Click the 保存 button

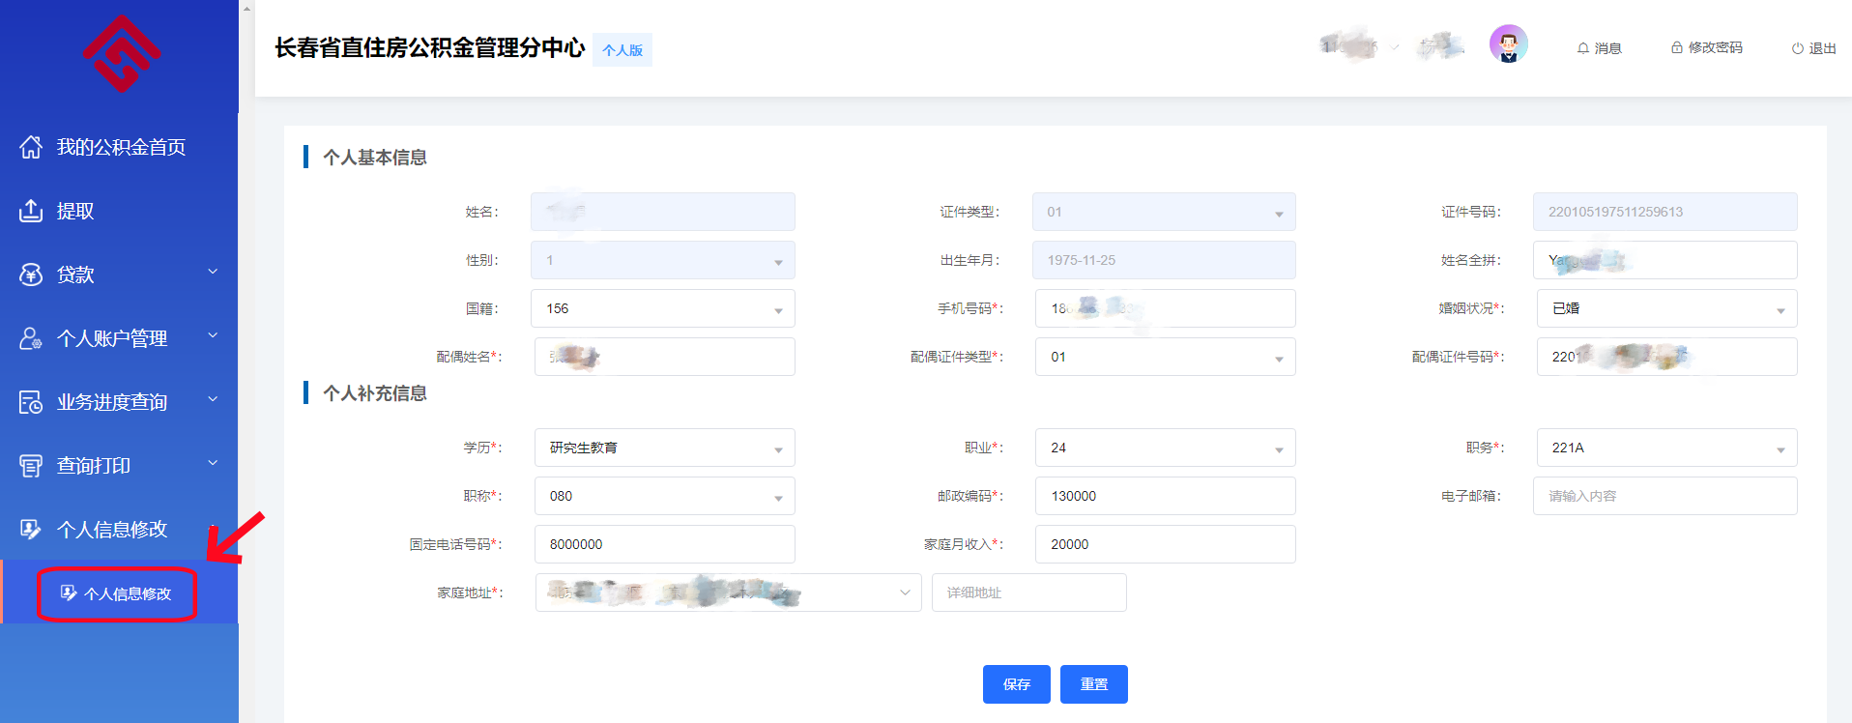(1017, 684)
